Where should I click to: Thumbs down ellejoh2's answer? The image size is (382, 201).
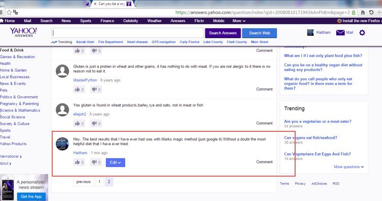pyautogui.click(x=96, y=124)
